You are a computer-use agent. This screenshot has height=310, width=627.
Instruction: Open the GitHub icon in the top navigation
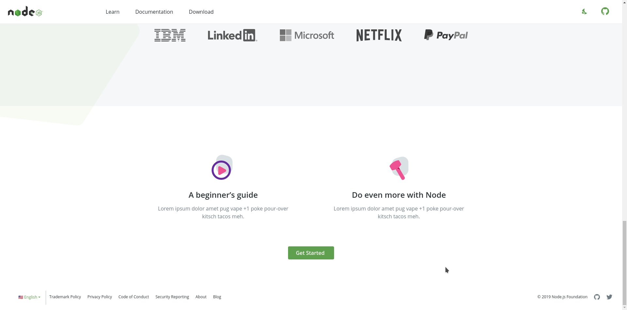click(605, 11)
